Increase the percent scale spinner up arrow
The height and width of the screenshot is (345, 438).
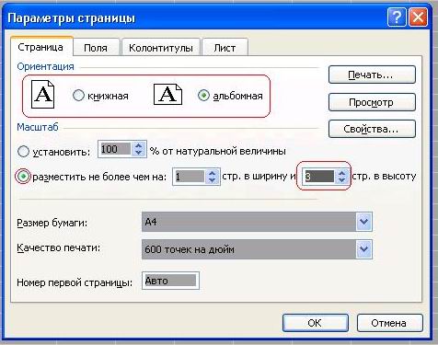tap(139, 146)
